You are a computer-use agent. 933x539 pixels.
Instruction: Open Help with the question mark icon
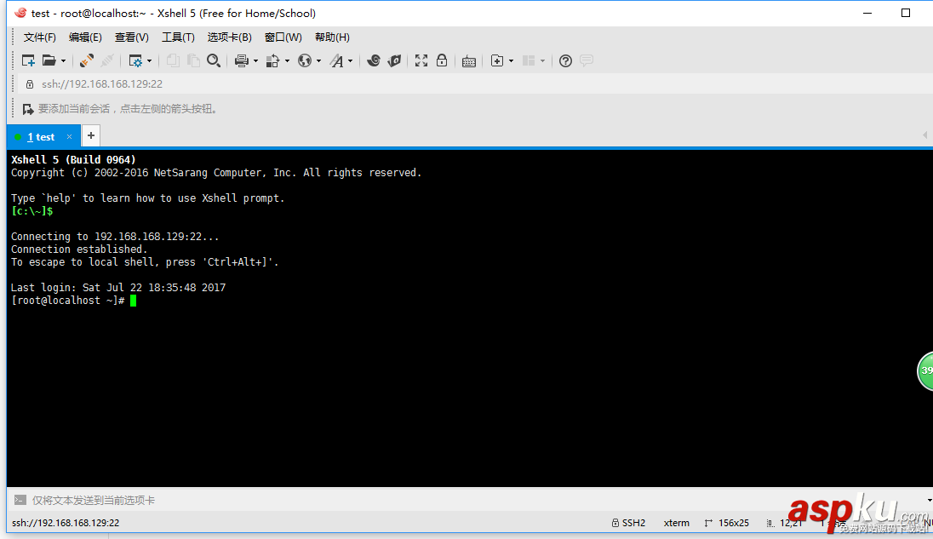[x=566, y=60]
